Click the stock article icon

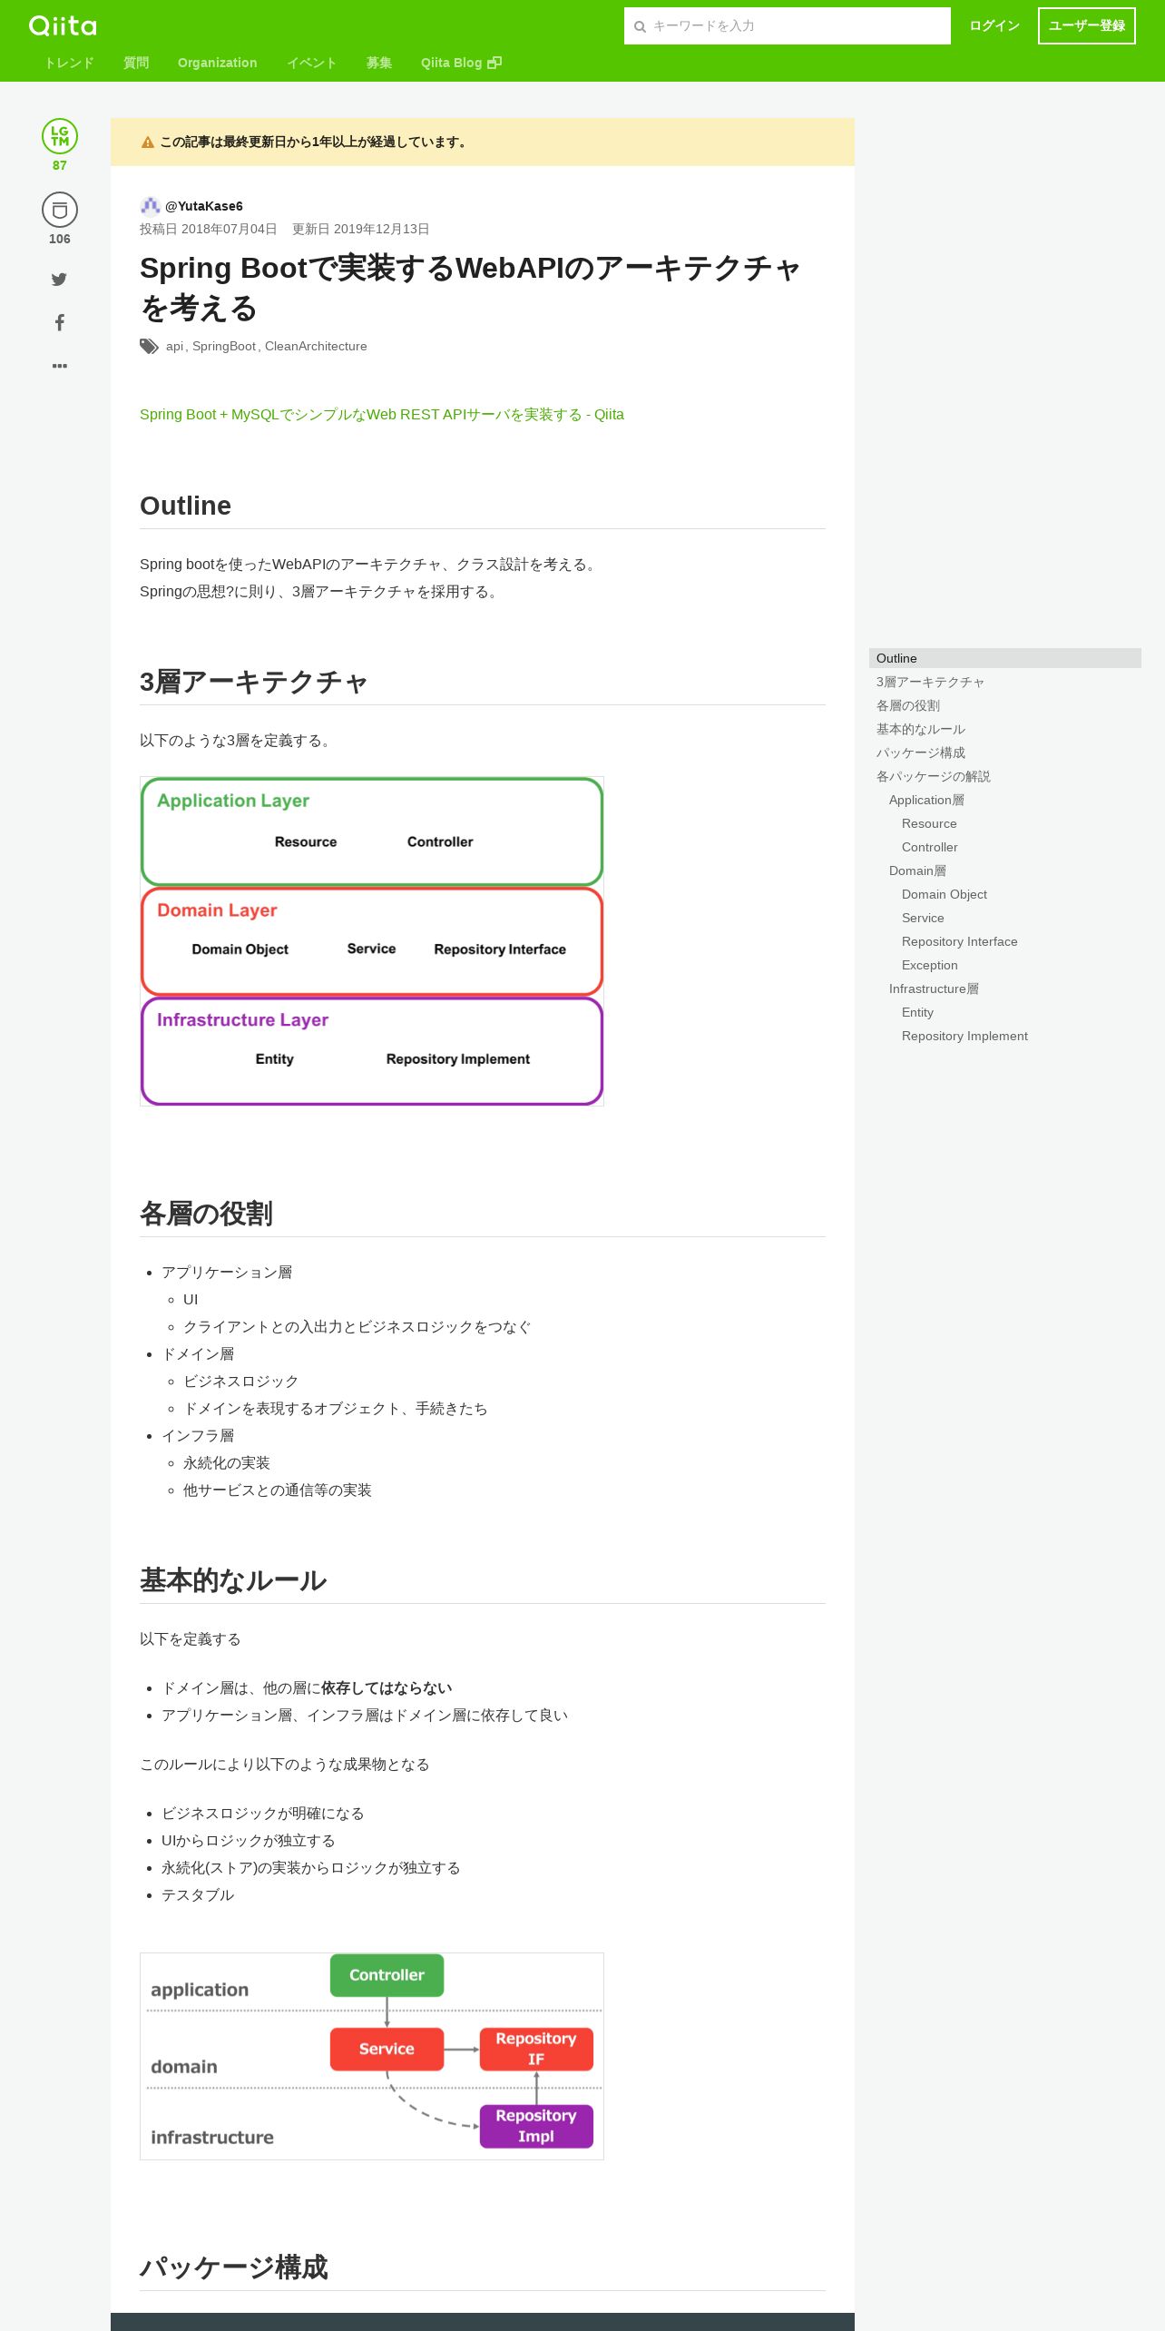[x=60, y=210]
